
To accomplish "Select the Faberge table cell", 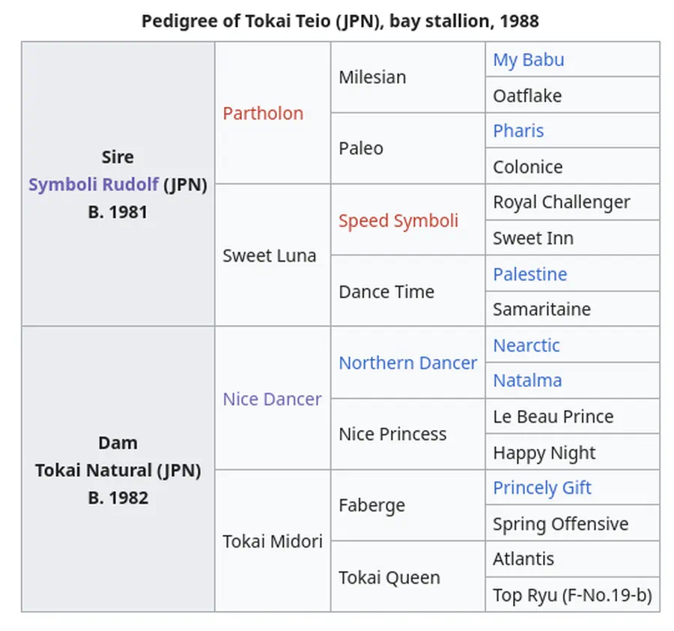I will [x=371, y=505].
